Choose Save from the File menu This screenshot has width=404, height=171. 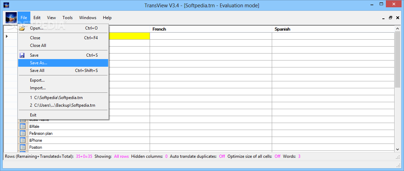63,55
